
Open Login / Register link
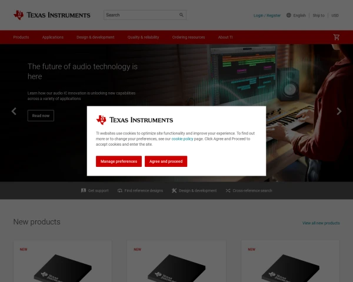267,15
